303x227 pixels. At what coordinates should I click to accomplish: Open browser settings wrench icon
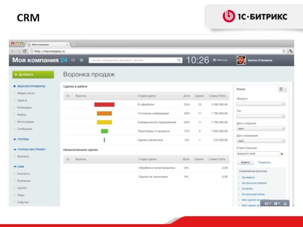tap(291, 51)
